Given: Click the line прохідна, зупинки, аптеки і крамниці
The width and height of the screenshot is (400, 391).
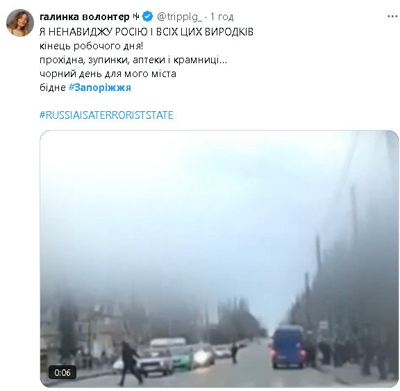Looking at the screenshot, I should tap(133, 60).
